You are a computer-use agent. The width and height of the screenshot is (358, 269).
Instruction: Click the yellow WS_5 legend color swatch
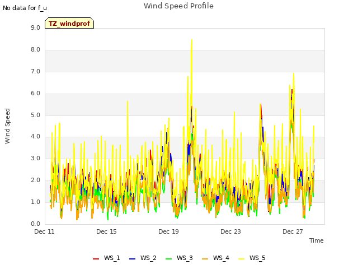(x=241, y=259)
